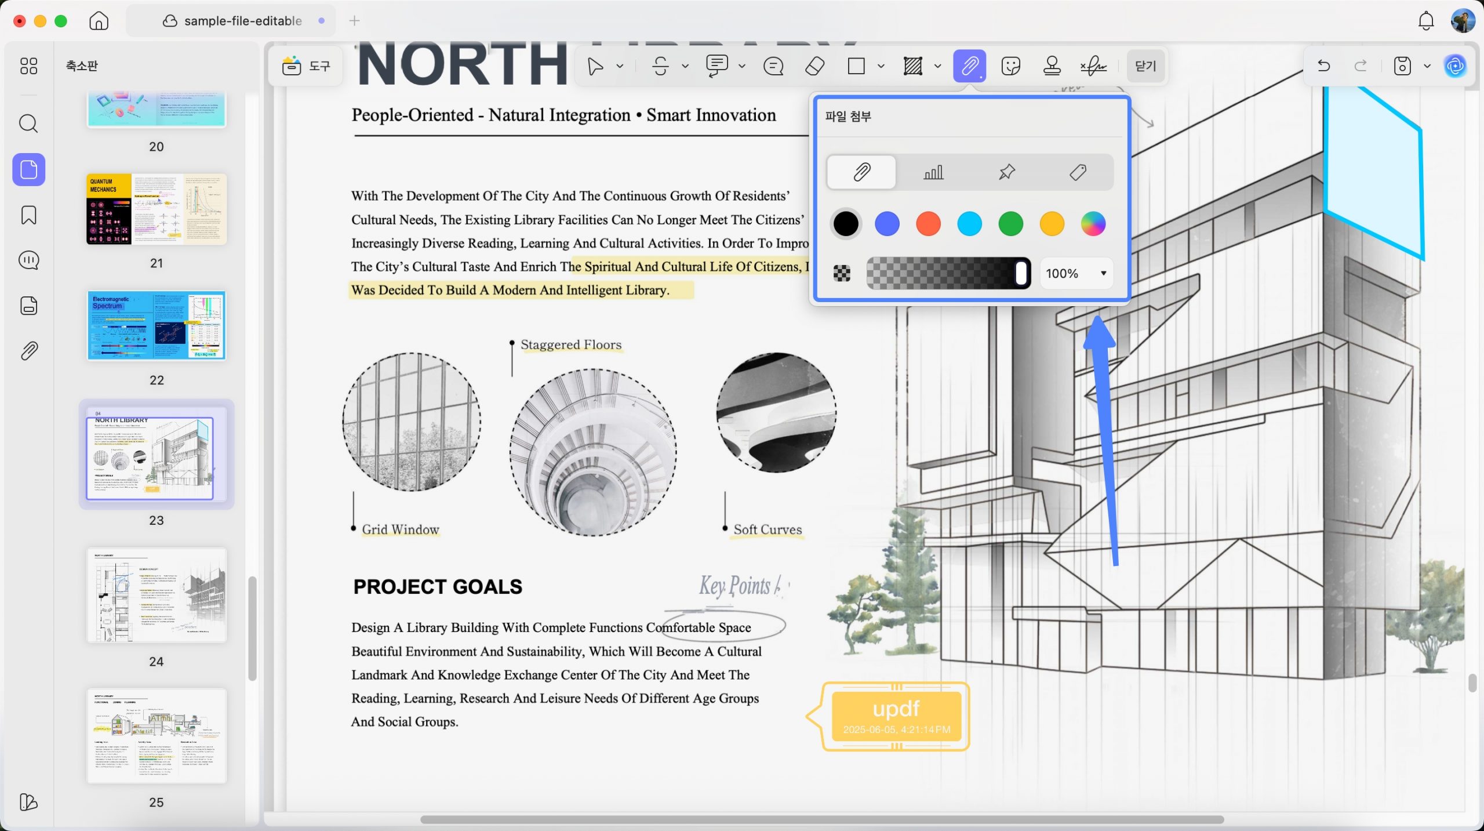Pick the blue color swatch
Screen dimensions: 1484x831
[887, 224]
